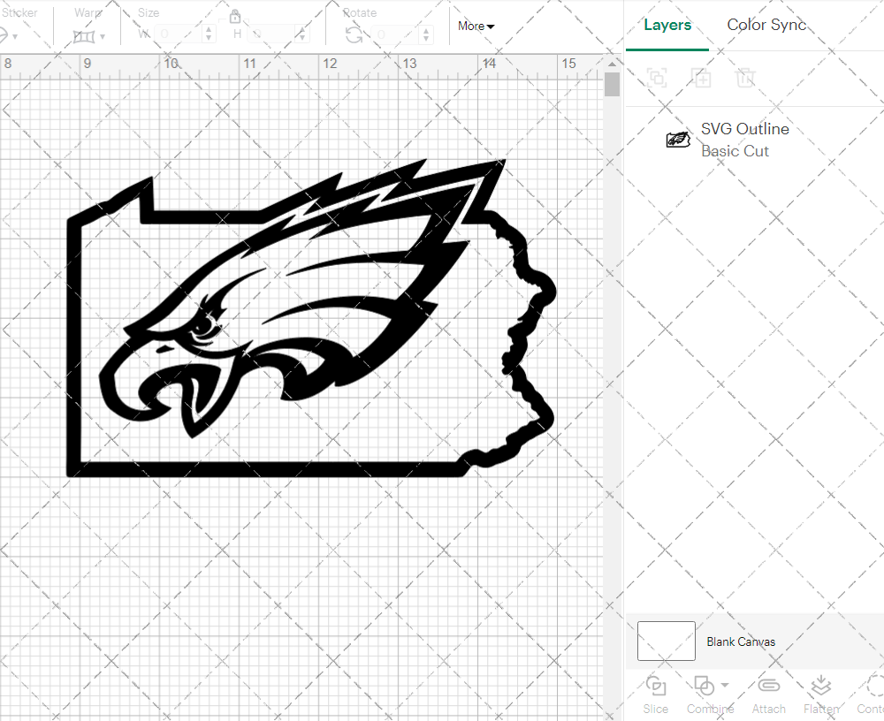Click the Blank Canvas label
The height and width of the screenshot is (721, 884).
tap(741, 641)
